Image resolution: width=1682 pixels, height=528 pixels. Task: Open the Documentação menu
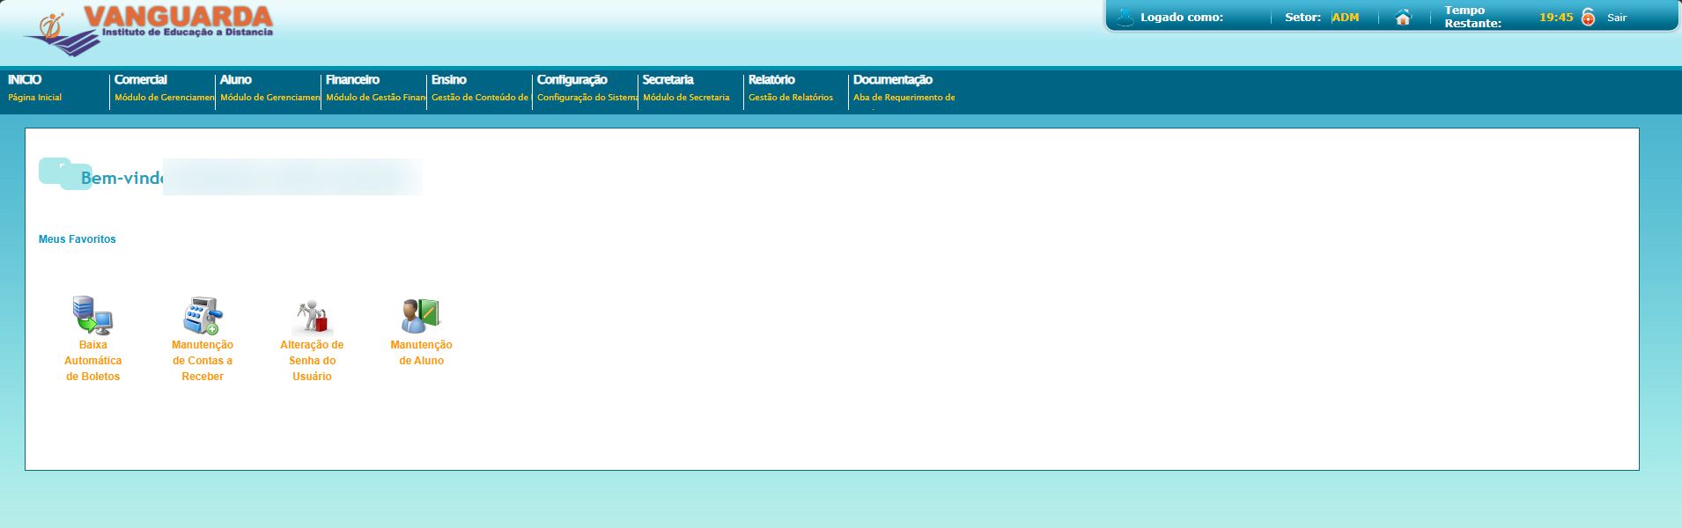[x=893, y=79]
